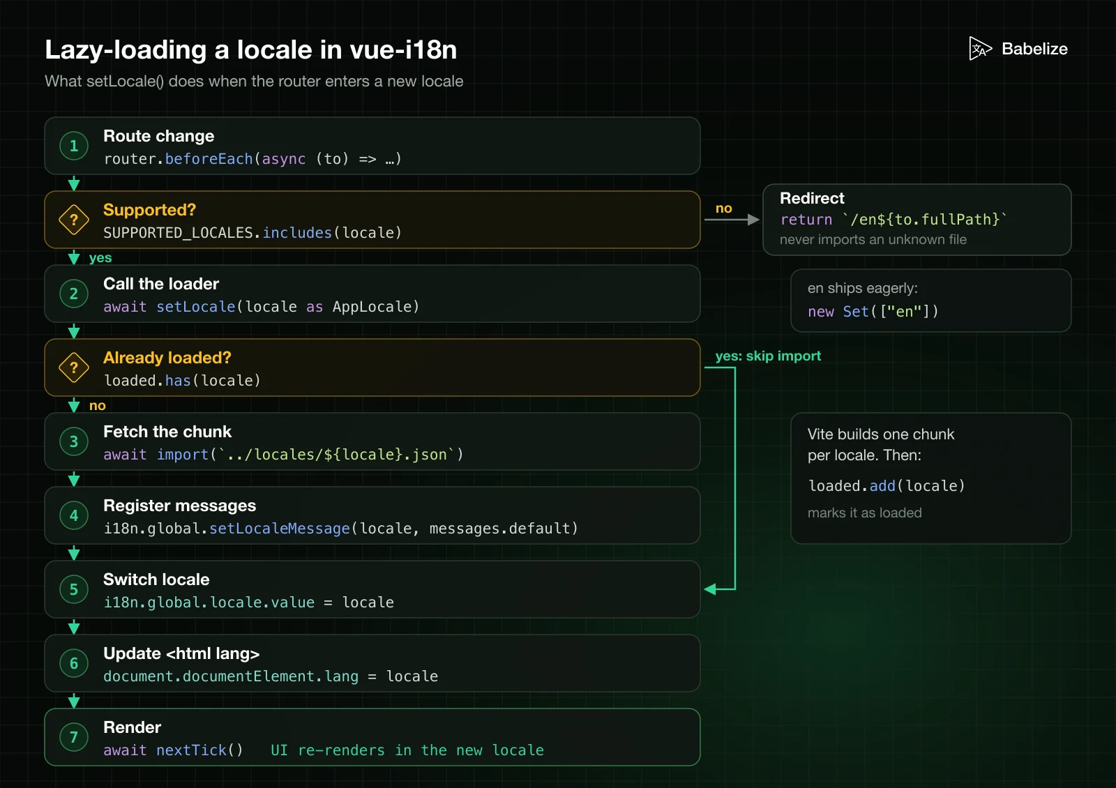This screenshot has height=788, width=1116.
Task: Click the i18n.global.locale.value = locale code
Action: tap(249, 603)
